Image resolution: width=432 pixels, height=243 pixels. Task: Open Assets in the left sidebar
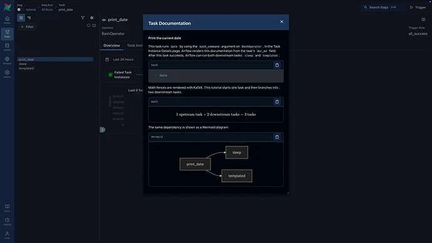[7, 47]
